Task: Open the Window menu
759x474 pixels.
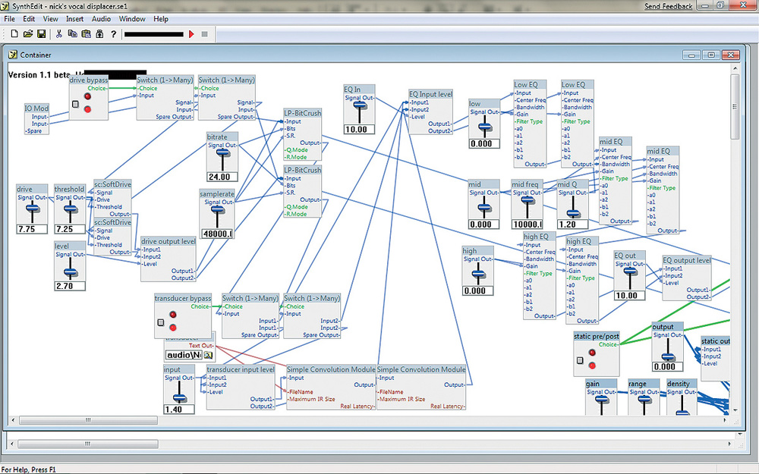Action: tap(132, 19)
